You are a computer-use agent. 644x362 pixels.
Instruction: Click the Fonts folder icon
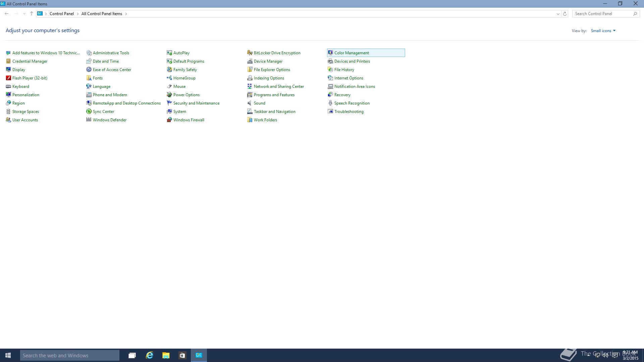pyautogui.click(x=89, y=78)
